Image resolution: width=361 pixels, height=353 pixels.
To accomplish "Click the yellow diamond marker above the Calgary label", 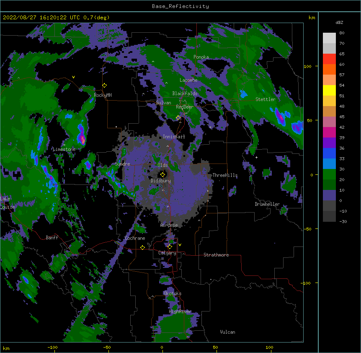I will [170, 247].
